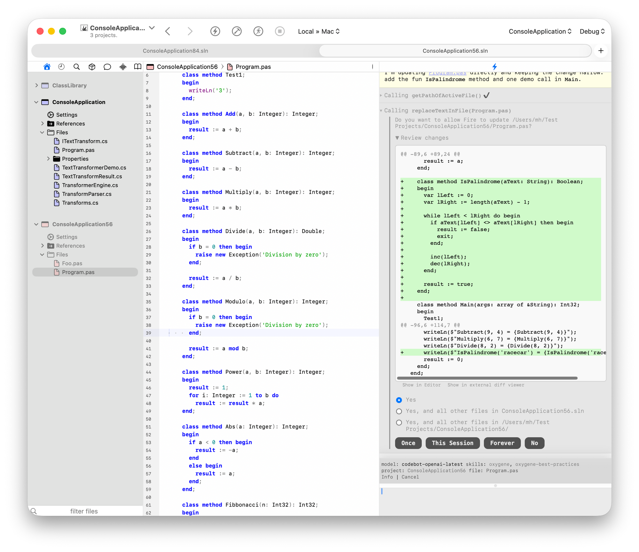Viewport: 639px width, 552px height.
Task: Select Yes and all files in ConsoleApplication56.sln
Action: 399,411
